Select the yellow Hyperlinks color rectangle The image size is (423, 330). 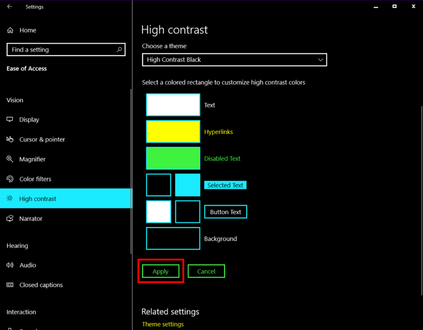click(173, 131)
